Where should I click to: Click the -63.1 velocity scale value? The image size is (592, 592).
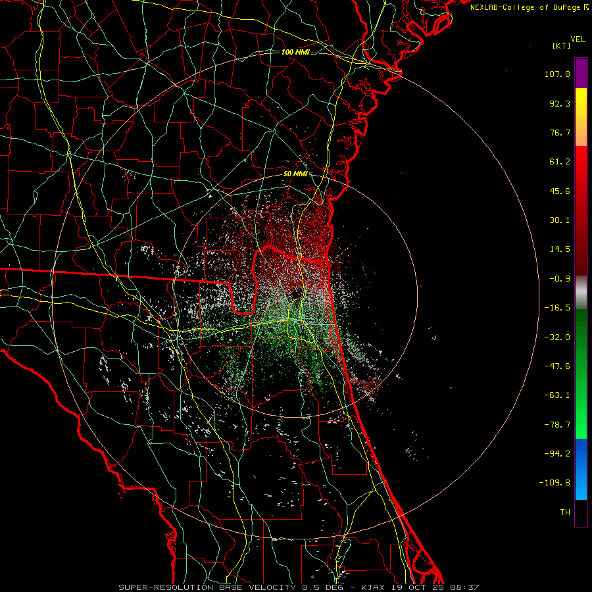(x=557, y=395)
